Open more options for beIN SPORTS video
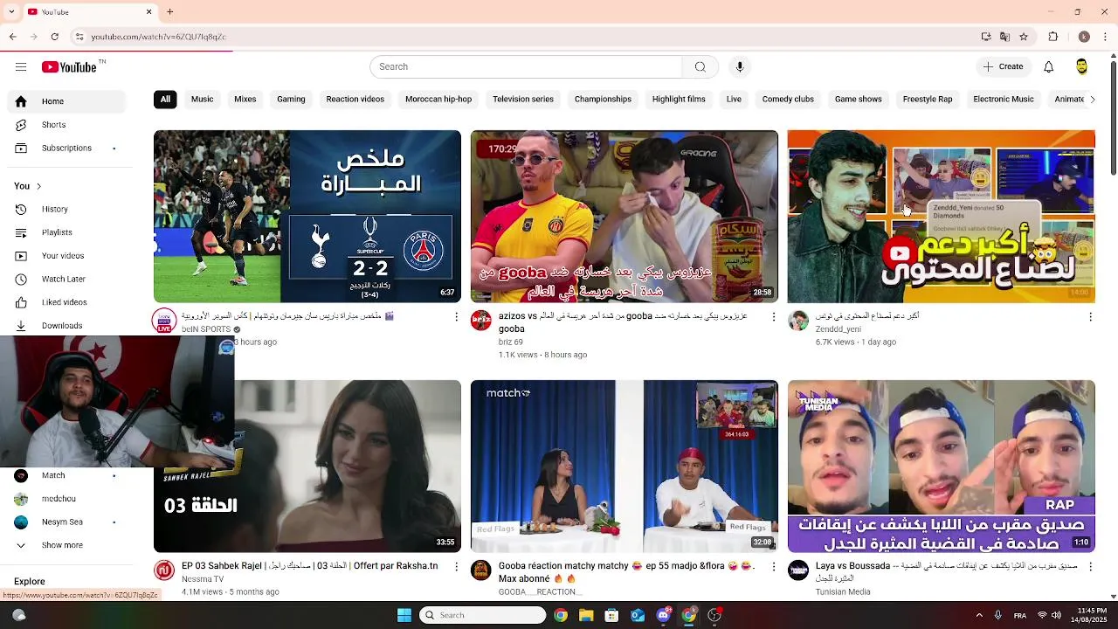The height and width of the screenshot is (629, 1118). click(456, 316)
